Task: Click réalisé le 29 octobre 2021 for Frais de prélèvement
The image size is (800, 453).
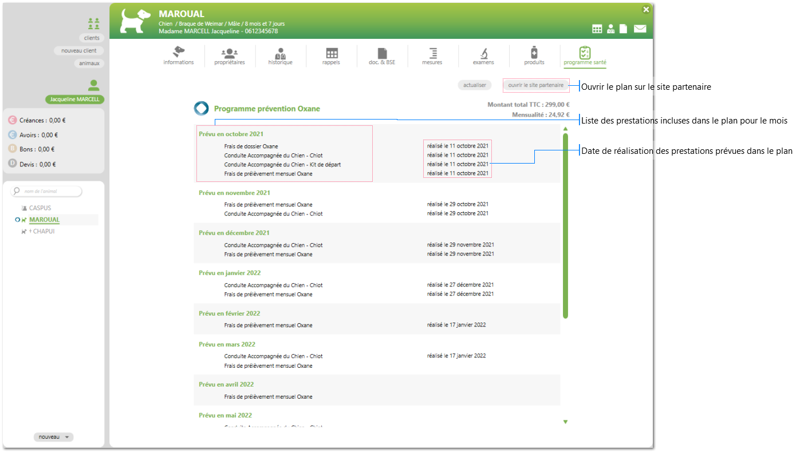Action: point(458,204)
